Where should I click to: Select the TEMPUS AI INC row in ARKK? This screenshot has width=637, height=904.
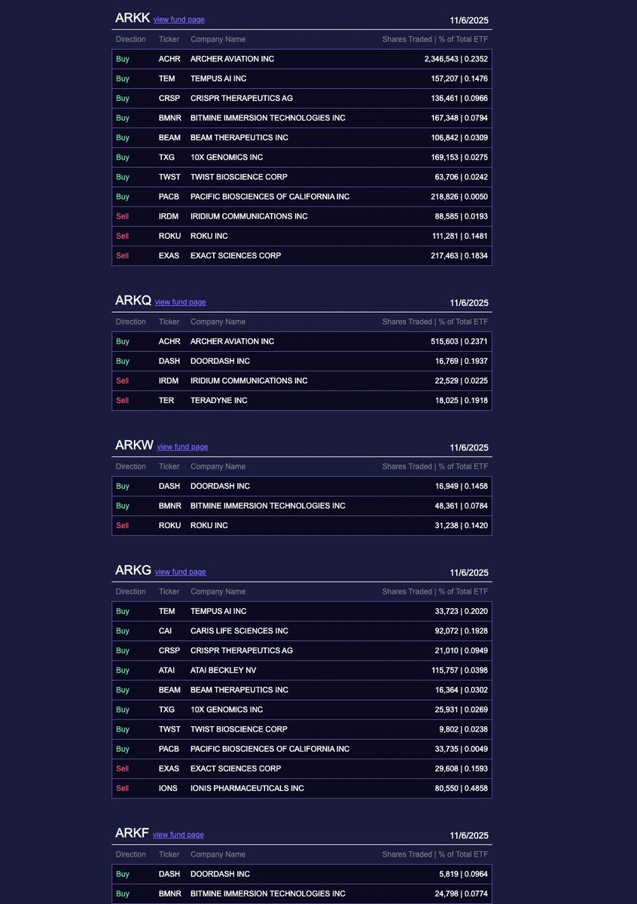(x=301, y=78)
